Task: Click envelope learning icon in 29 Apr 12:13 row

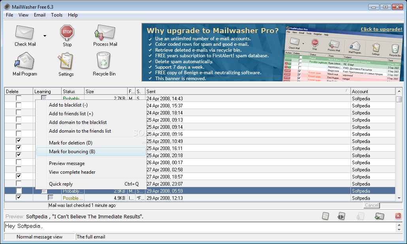Action: click(51, 197)
